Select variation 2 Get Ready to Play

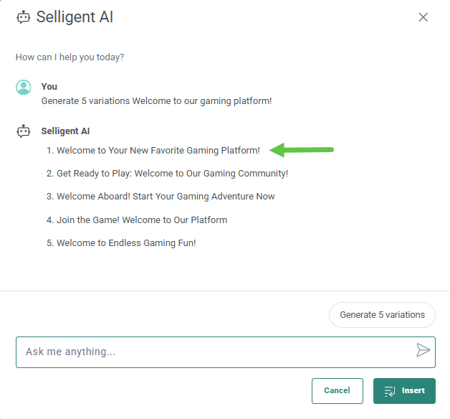[172, 174]
